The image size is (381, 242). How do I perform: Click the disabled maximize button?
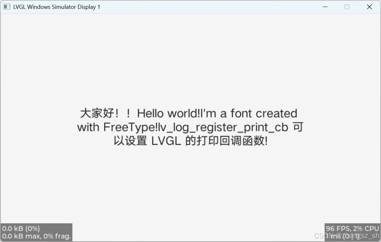[347, 7]
